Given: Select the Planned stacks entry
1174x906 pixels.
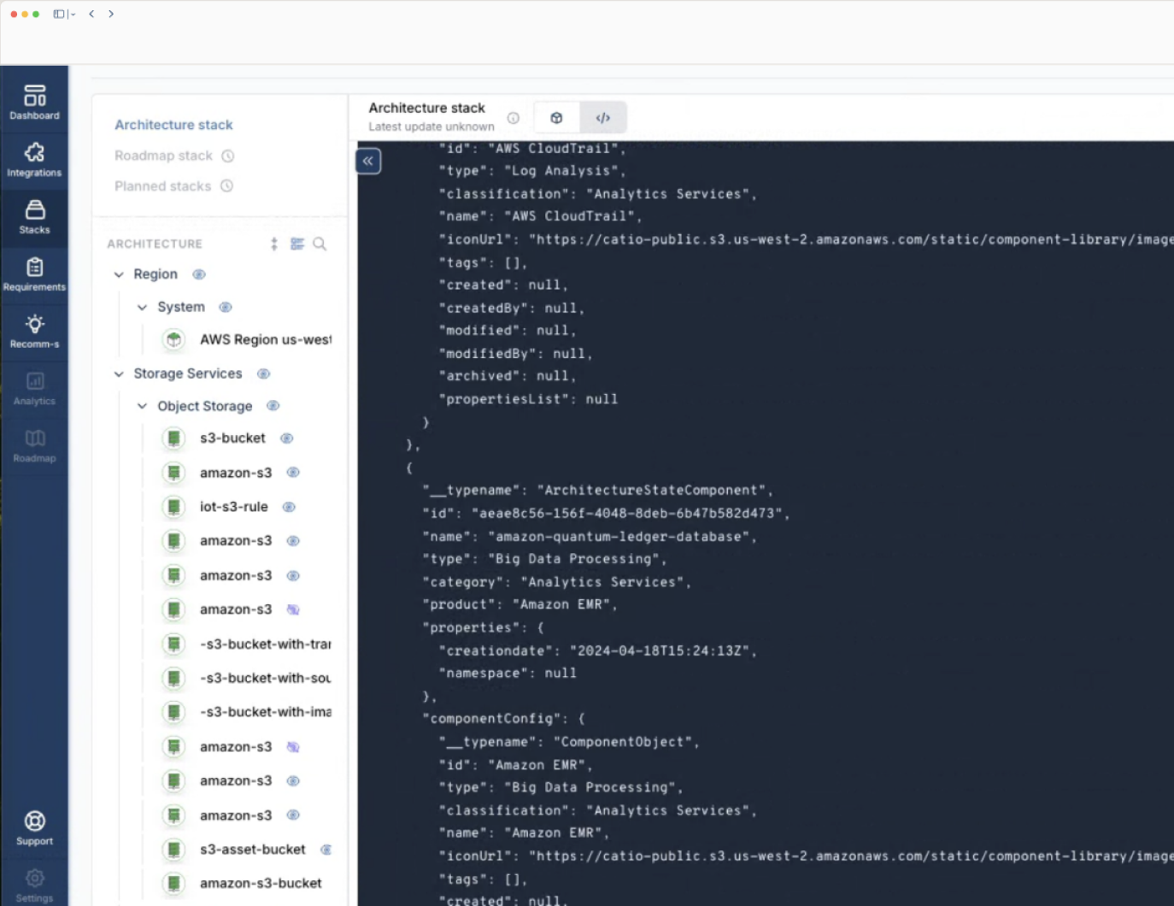Looking at the screenshot, I should 163,185.
